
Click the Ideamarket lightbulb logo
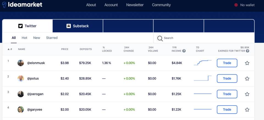click(x=4, y=5)
